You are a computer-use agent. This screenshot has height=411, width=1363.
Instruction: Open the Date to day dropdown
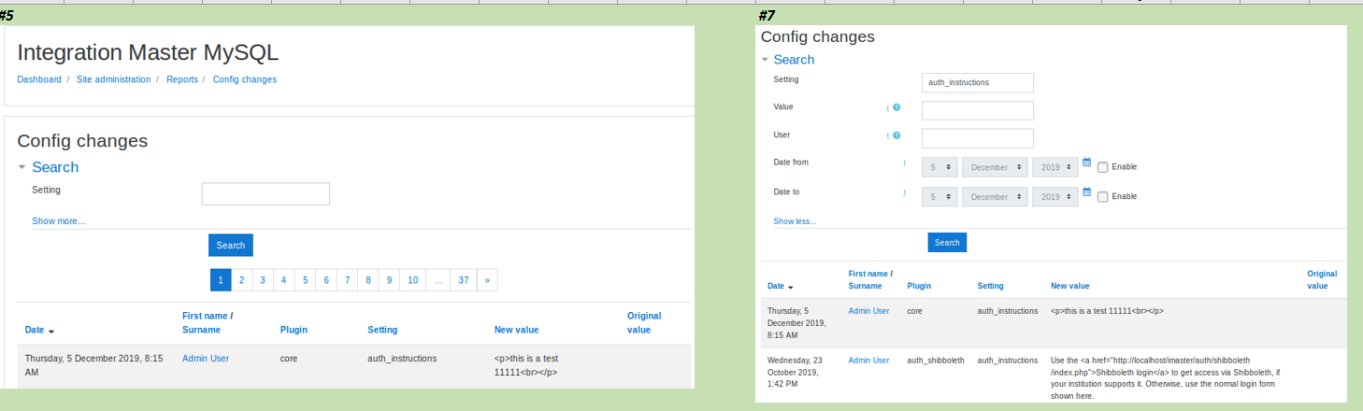940,197
